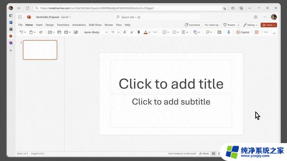Open the user account profile picture
The image size is (287, 161).
pyautogui.click(x=274, y=17)
